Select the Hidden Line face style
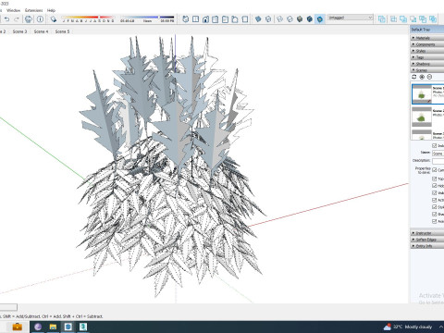 (290, 19)
